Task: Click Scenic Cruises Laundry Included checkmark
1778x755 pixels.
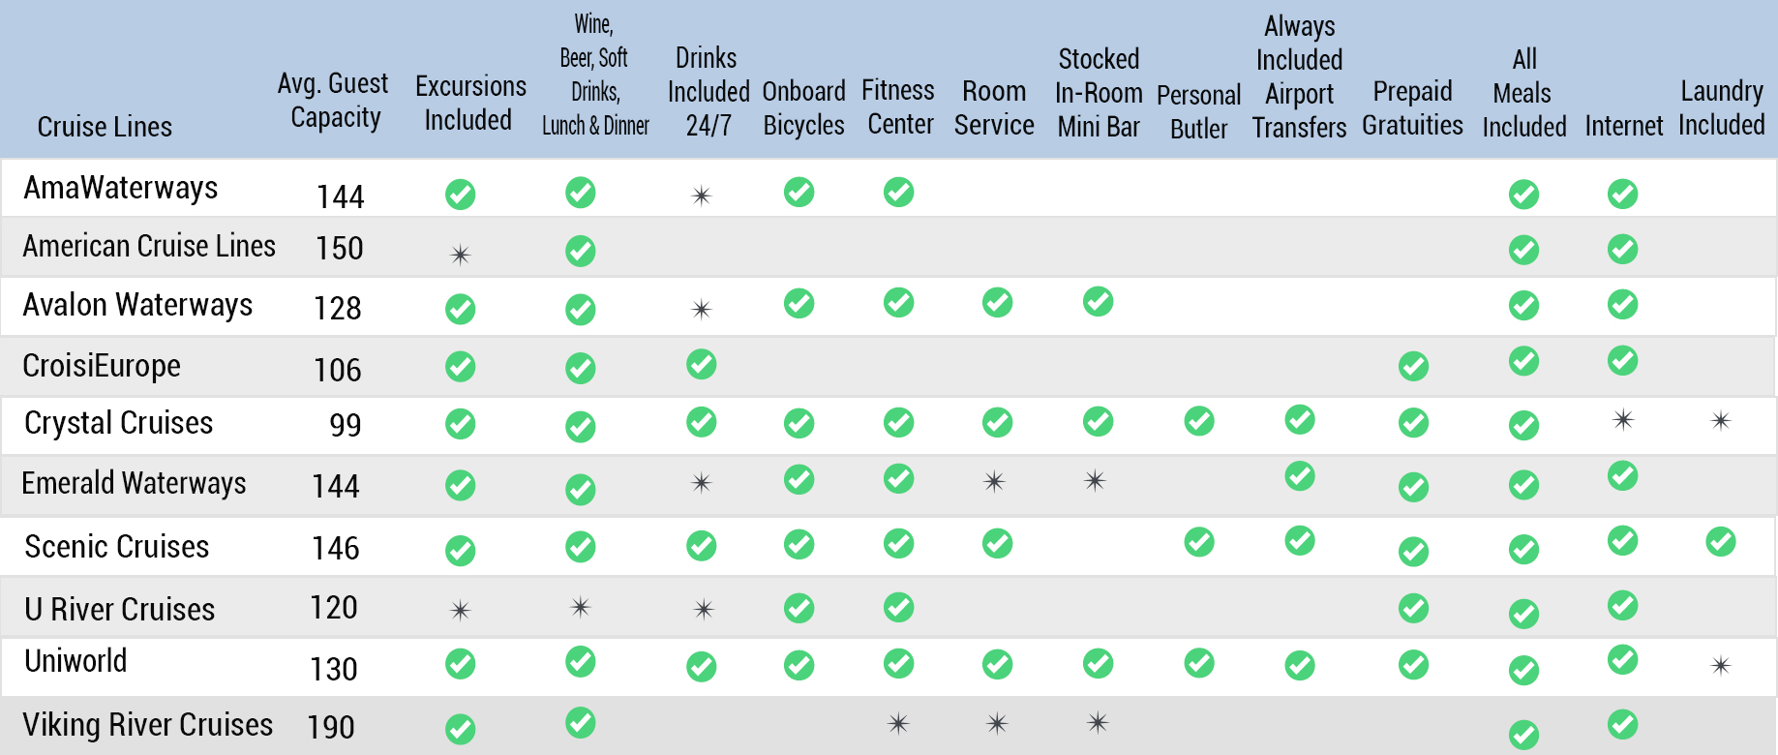Action: (x=1721, y=541)
